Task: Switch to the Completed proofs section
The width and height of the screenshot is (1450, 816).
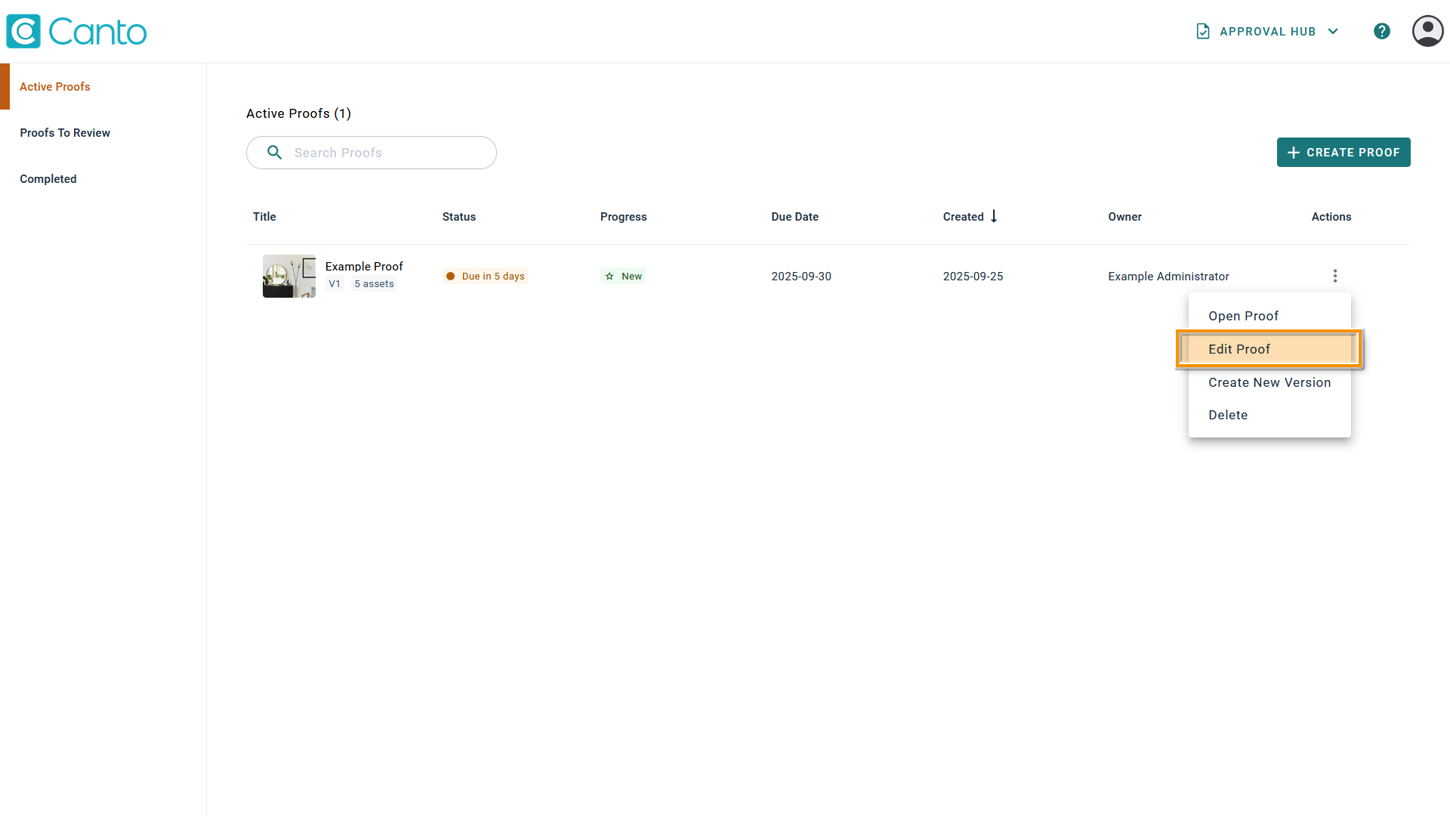Action: 48,178
